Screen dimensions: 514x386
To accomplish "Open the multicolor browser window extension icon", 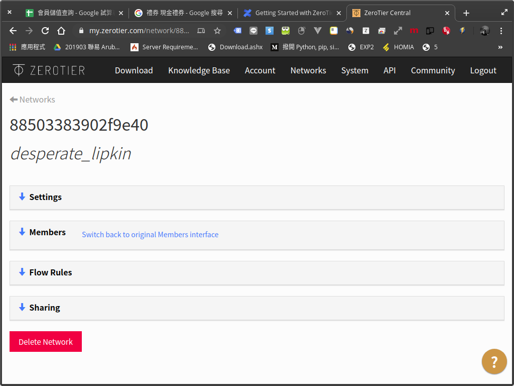I will [x=382, y=31].
